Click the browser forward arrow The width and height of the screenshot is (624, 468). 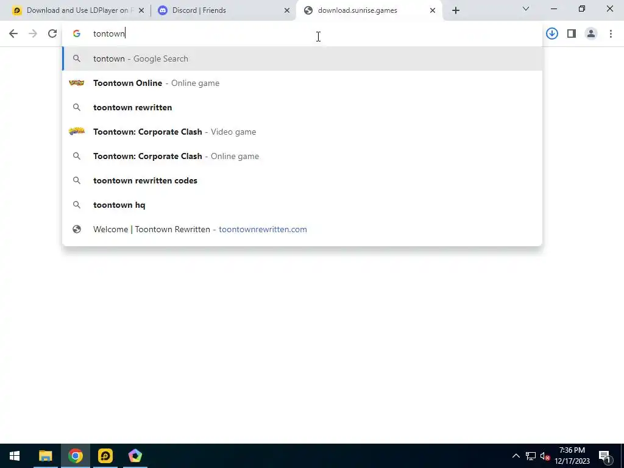33,34
